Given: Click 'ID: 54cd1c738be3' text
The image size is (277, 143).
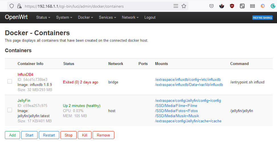Looking at the screenshot, I should pyautogui.click(x=32, y=79).
